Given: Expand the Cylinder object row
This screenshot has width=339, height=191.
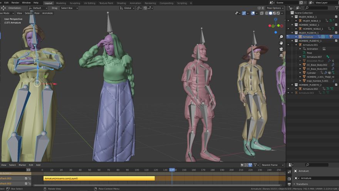Looking at the screenshot, I should click(x=300, y=73).
